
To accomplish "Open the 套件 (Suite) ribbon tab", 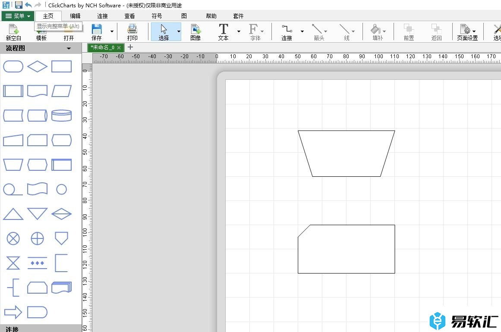I will click(x=238, y=16).
